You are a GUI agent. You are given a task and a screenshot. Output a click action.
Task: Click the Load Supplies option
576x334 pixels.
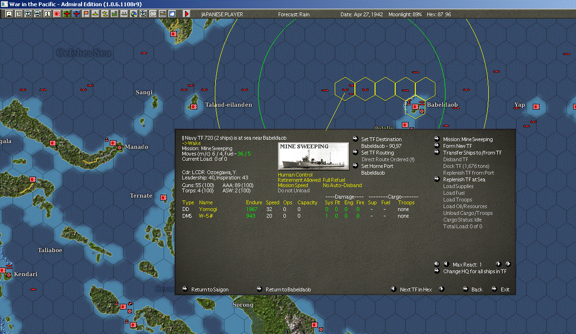point(458,186)
